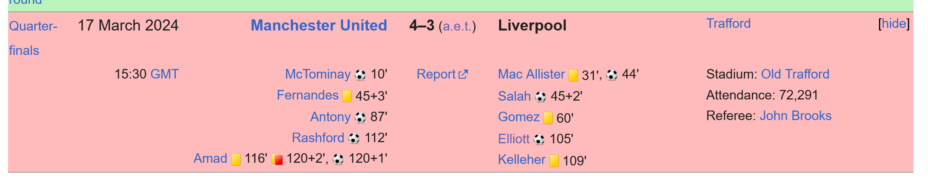This screenshot has width=928, height=178.
Task: Open the Trafford location link
Action: [x=728, y=24]
